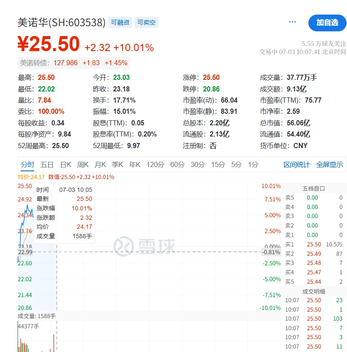Switch to the 日K chart tab

tap(66, 164)
